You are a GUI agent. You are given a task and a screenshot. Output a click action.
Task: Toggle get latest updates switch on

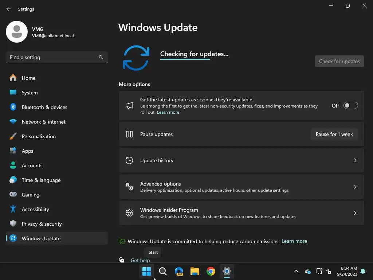(351, 105)
